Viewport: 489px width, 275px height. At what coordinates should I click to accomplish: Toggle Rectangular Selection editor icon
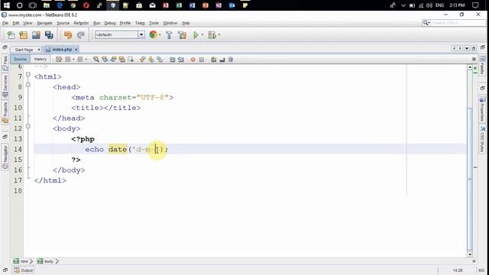(131, 60)
